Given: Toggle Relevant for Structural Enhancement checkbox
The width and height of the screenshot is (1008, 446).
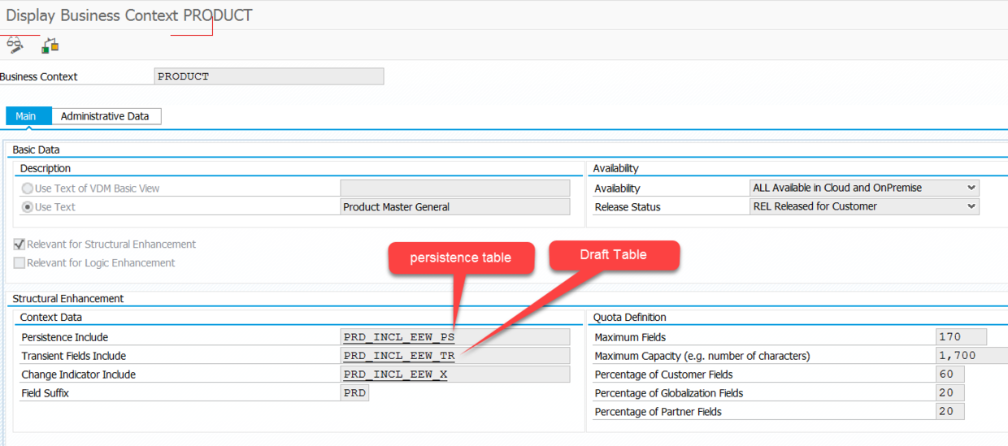Looking at the screenshot, I should click(20, 245).
